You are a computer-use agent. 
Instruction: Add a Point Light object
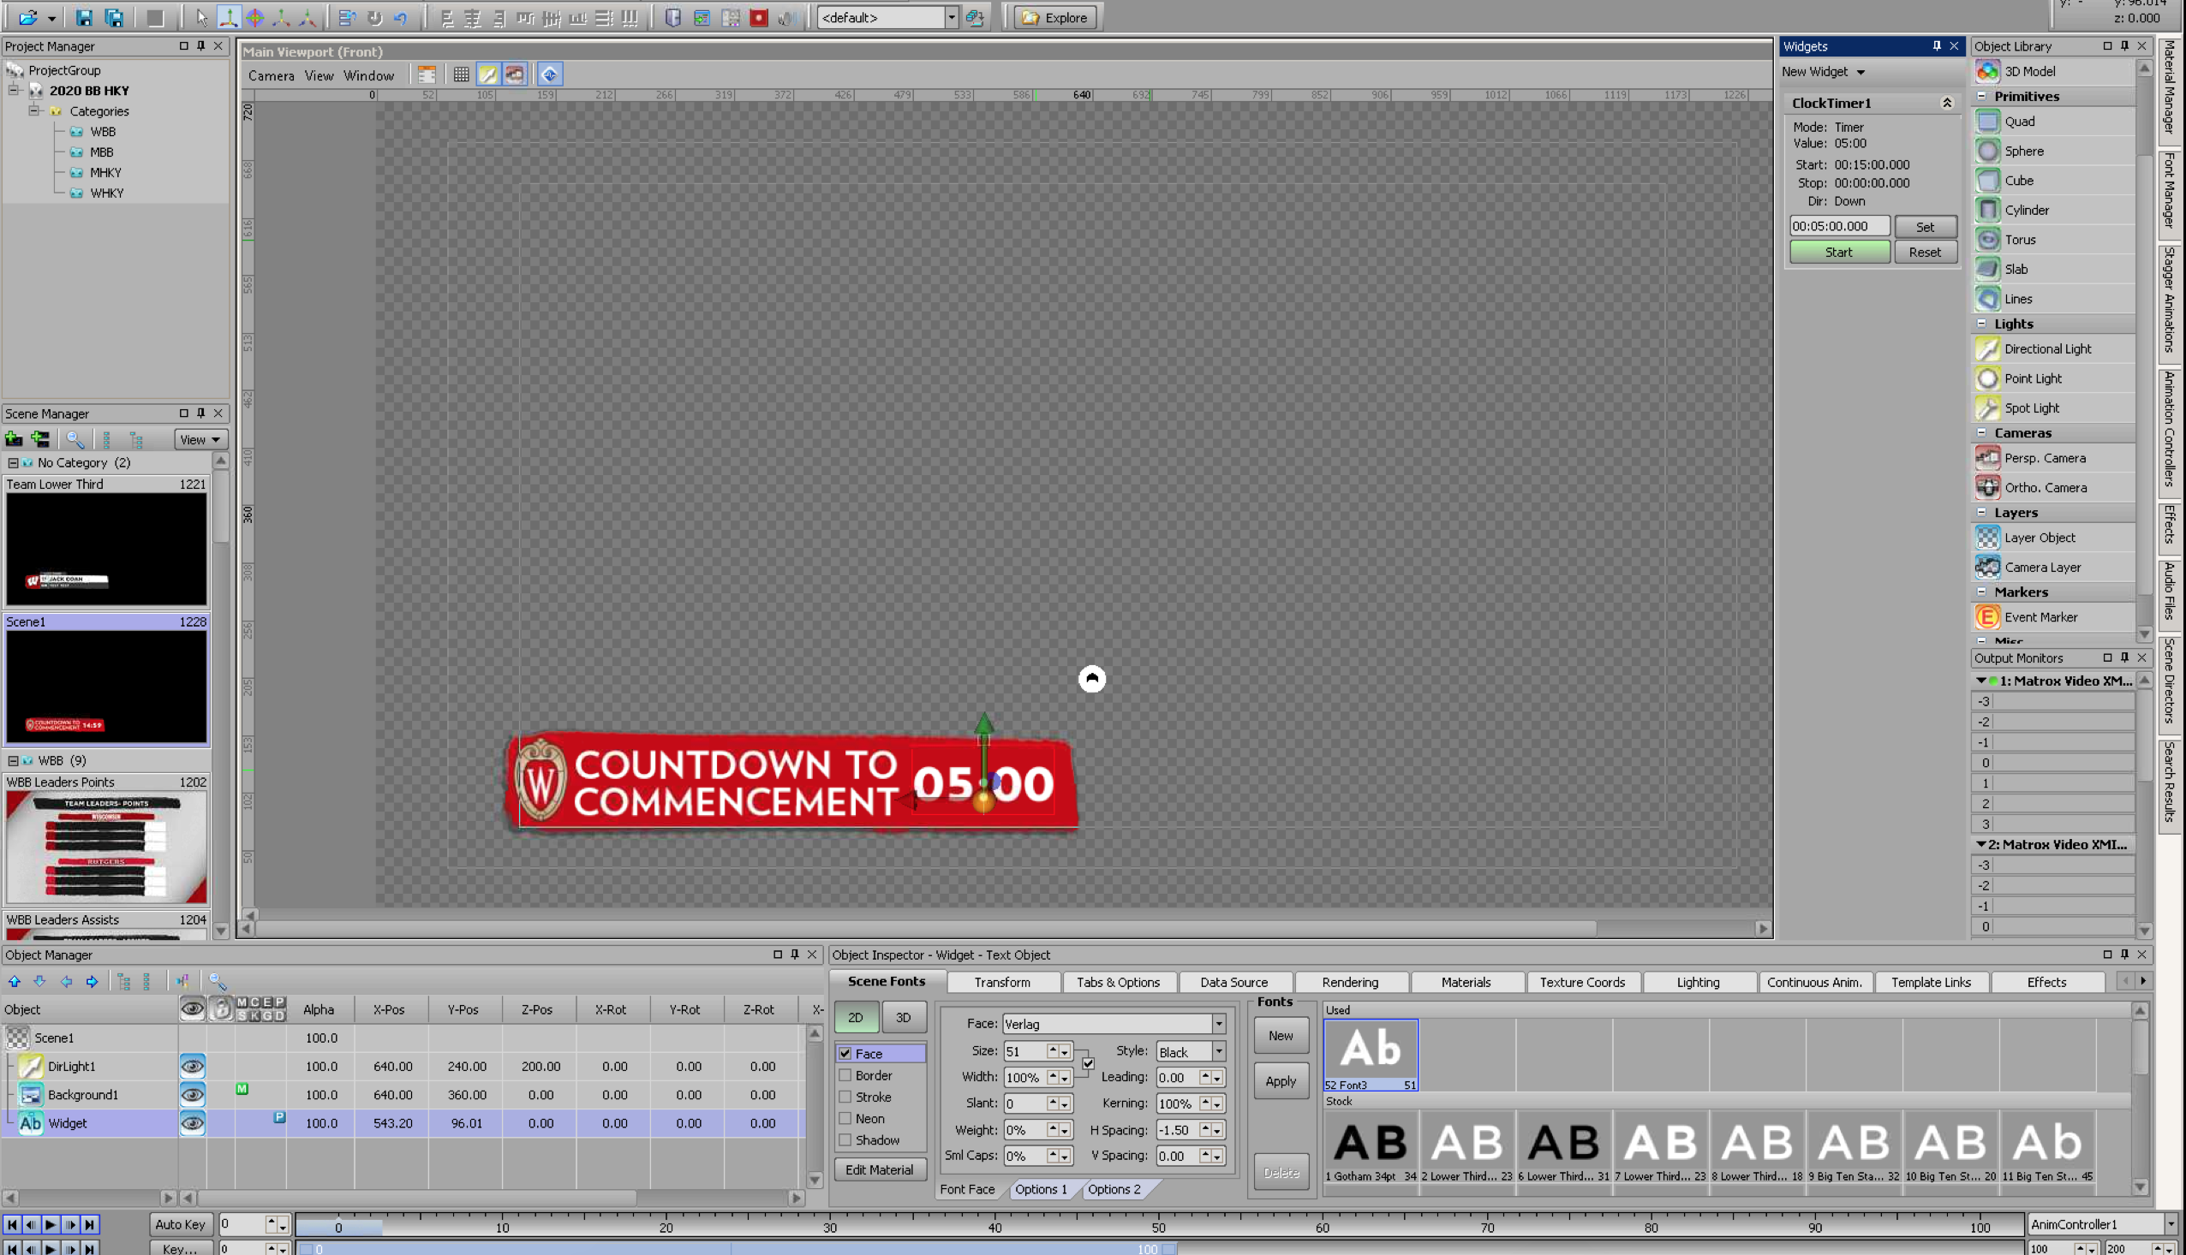[2033, 378]
